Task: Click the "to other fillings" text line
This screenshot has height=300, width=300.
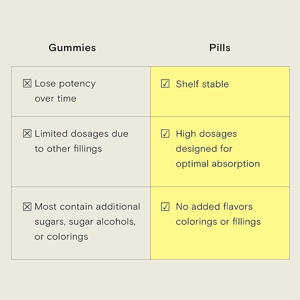Action: 68,149
